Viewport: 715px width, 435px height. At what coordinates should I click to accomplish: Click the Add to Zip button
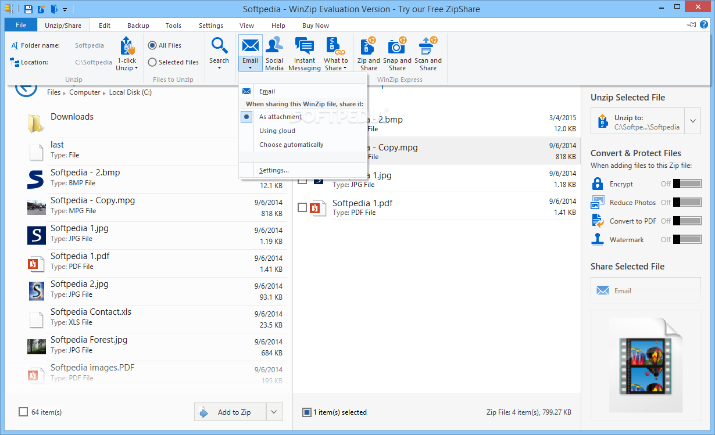(230, 412)
